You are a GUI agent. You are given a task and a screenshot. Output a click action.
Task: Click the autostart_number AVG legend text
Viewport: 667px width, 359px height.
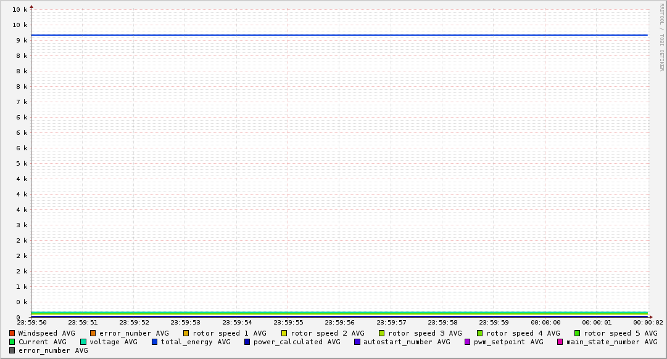point(407,342)
